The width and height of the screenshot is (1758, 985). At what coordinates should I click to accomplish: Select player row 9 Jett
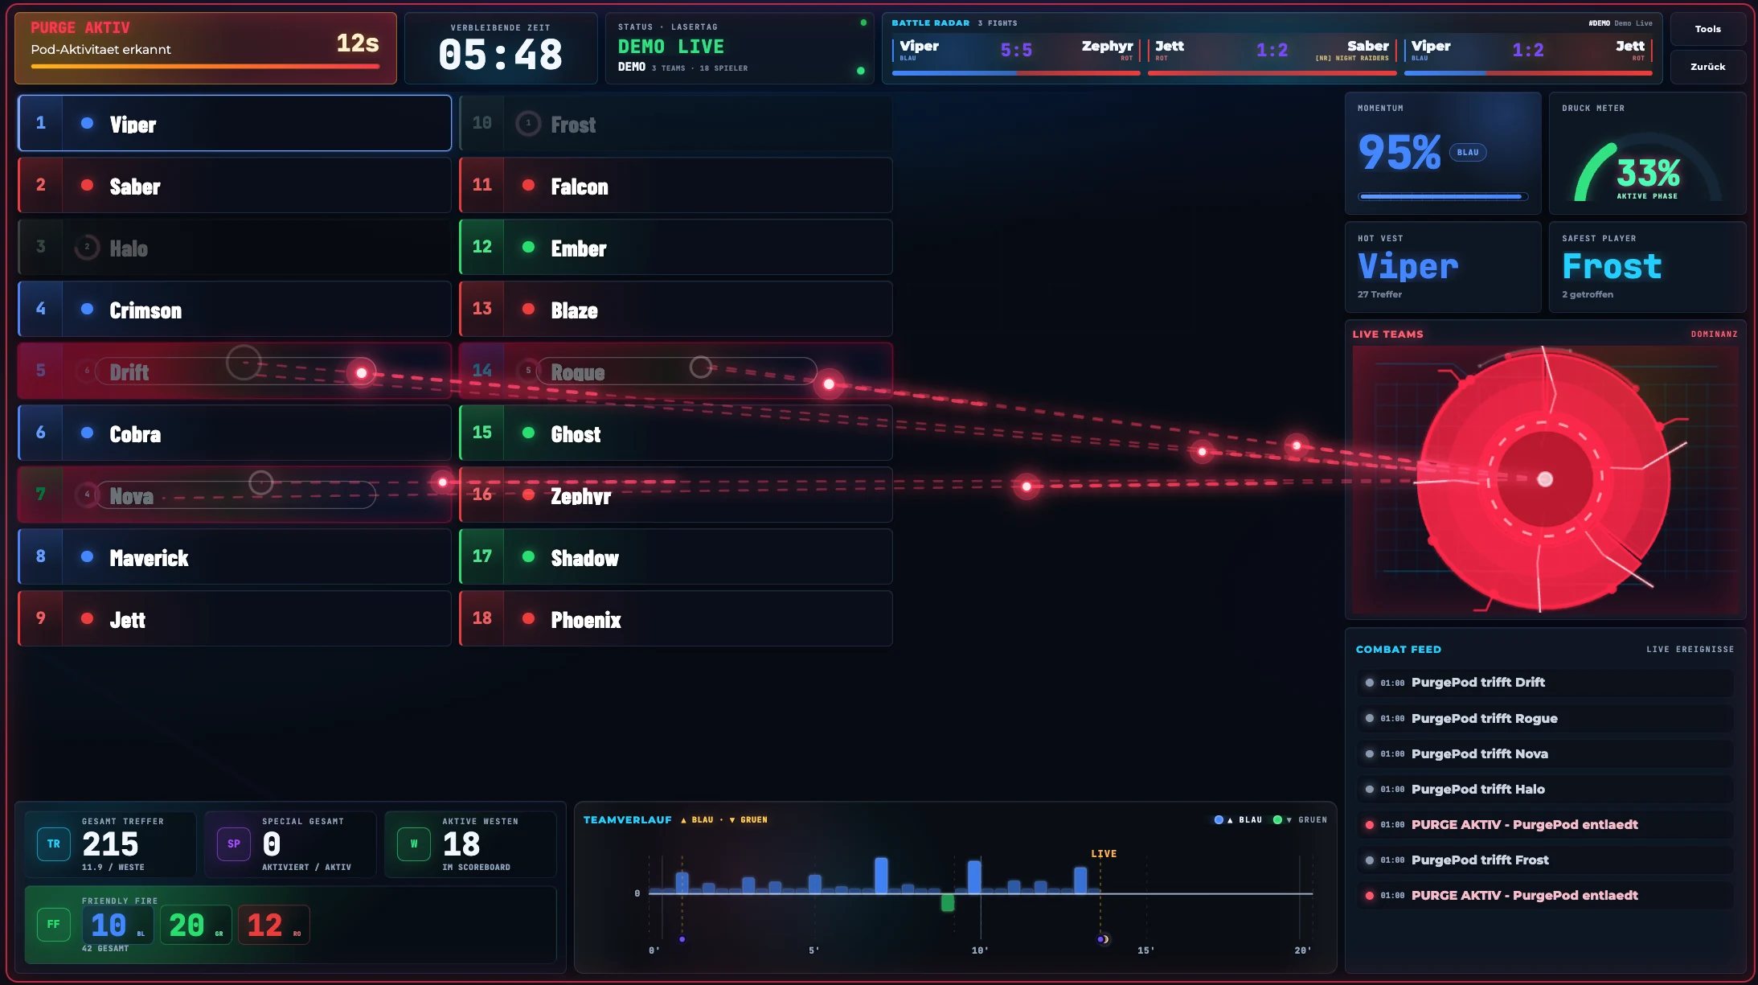tap(235, 618)
